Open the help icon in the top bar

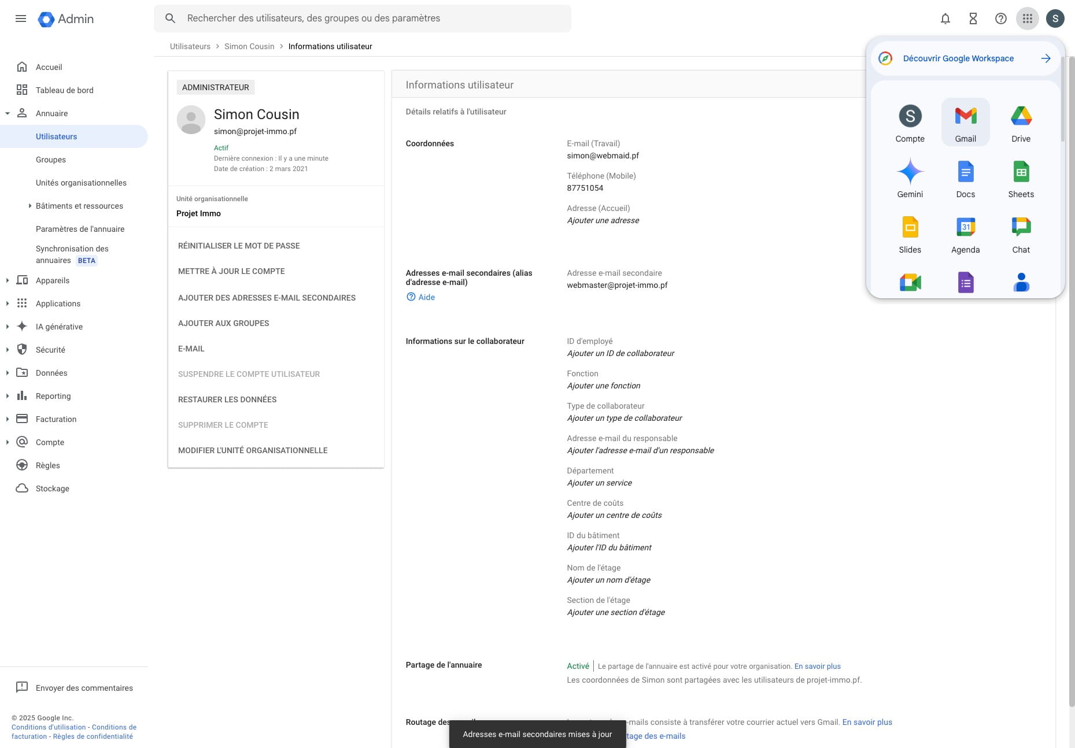point(1000,18)
